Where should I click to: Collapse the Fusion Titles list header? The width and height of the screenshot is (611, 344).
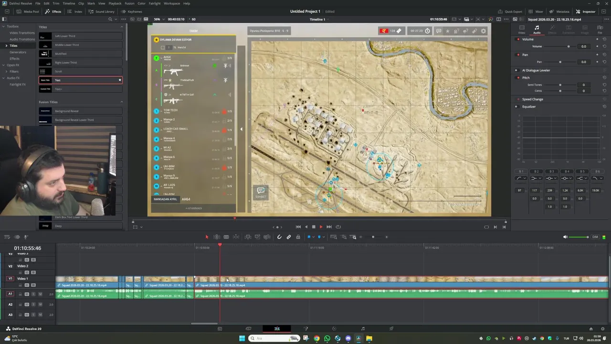click(121, 102)
